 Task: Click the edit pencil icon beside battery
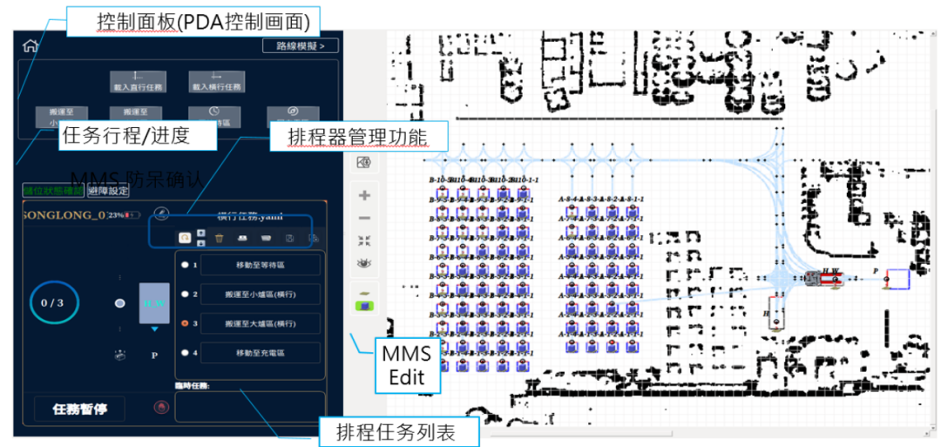pyautogui.click(x=160, y=213)
